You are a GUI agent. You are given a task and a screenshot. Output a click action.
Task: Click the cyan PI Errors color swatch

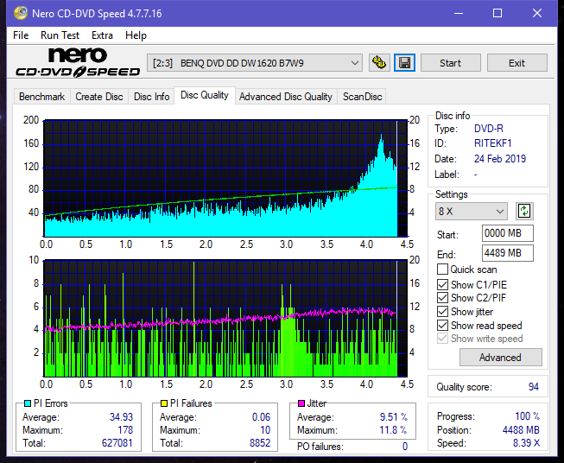[28, 403]
